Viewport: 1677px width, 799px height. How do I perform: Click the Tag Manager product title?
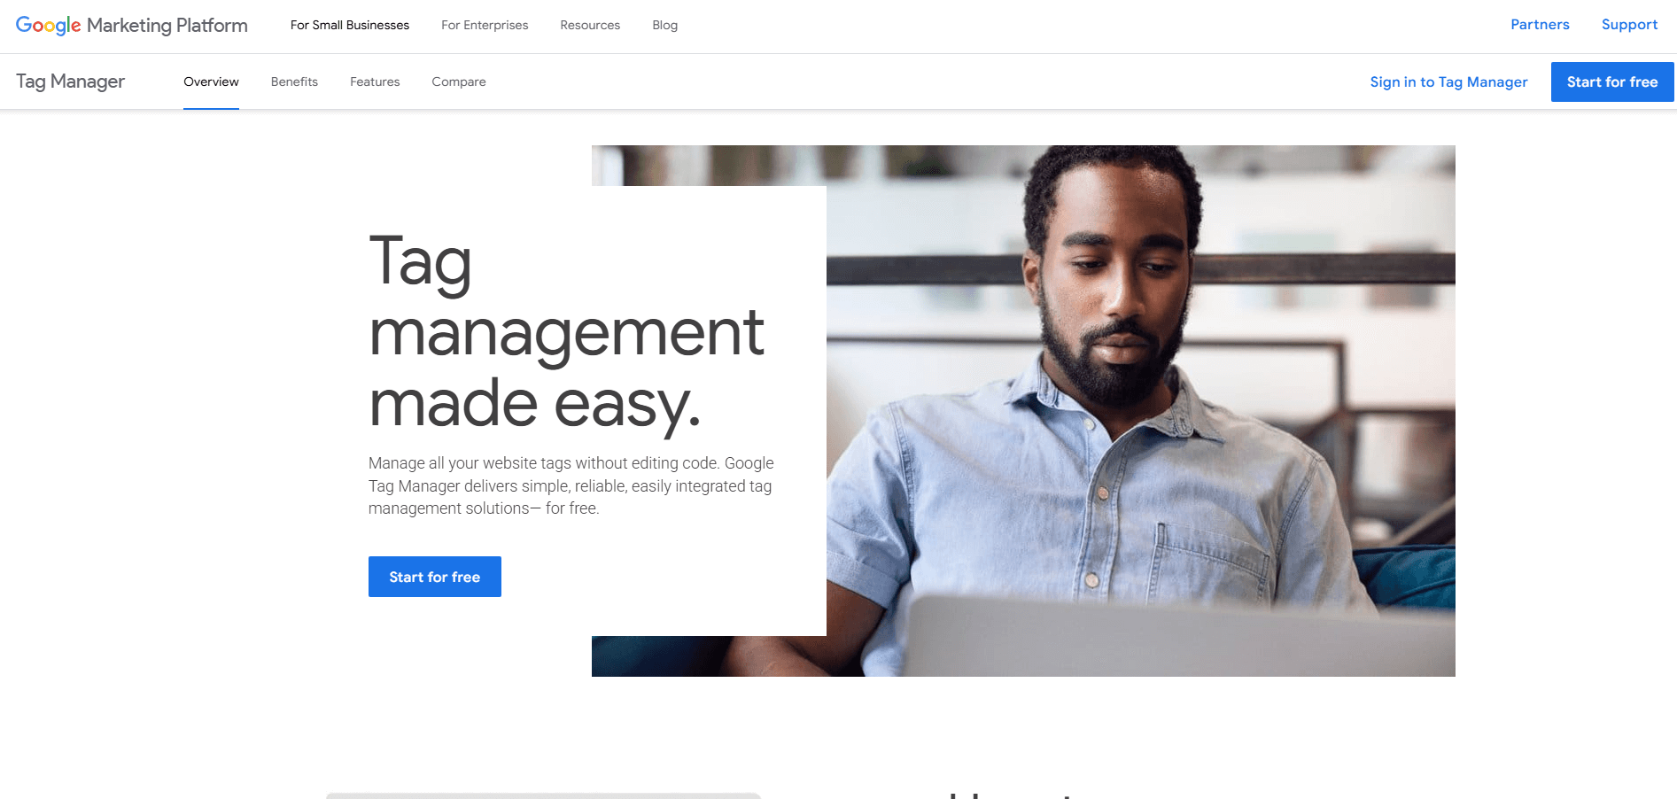tap(71, 81)
